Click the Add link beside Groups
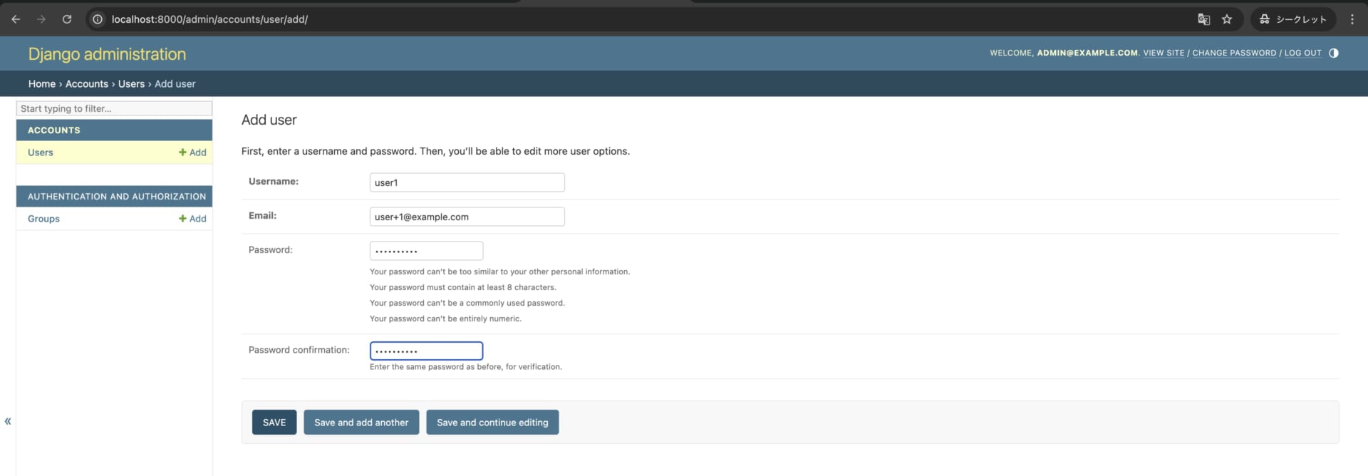The width and height of the screenshot is (1368, 476). point(192,219)
